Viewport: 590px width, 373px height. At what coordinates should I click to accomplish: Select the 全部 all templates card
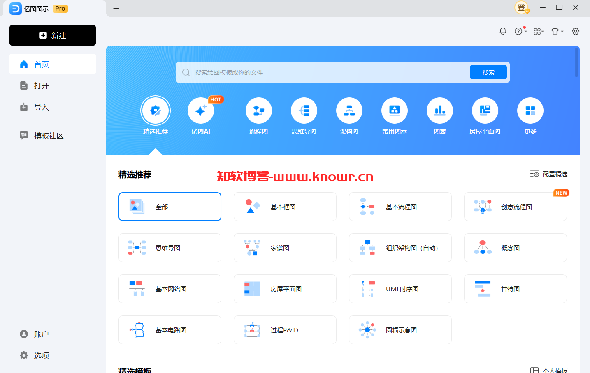click(x=170, y=207)
